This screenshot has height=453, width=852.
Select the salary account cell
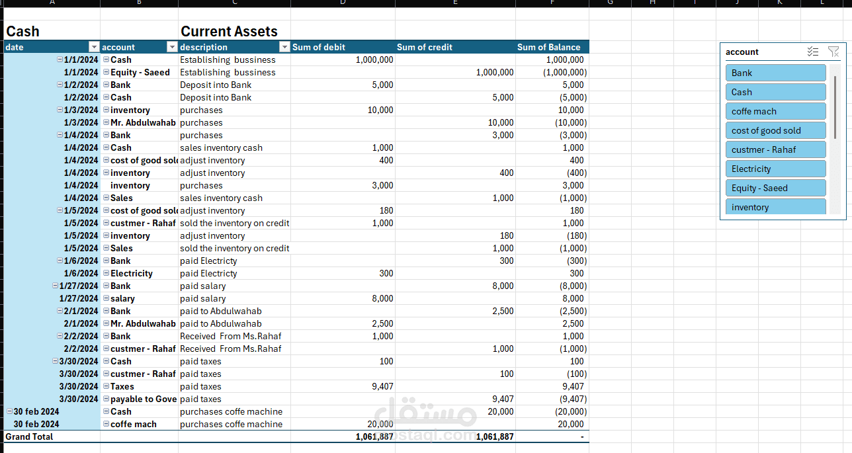pos(139,298)
